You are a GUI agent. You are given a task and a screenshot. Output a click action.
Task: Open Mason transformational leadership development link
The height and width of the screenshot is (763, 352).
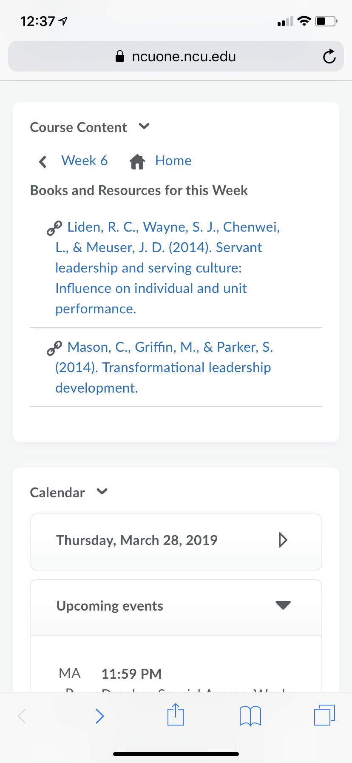(x=165, y=367)
